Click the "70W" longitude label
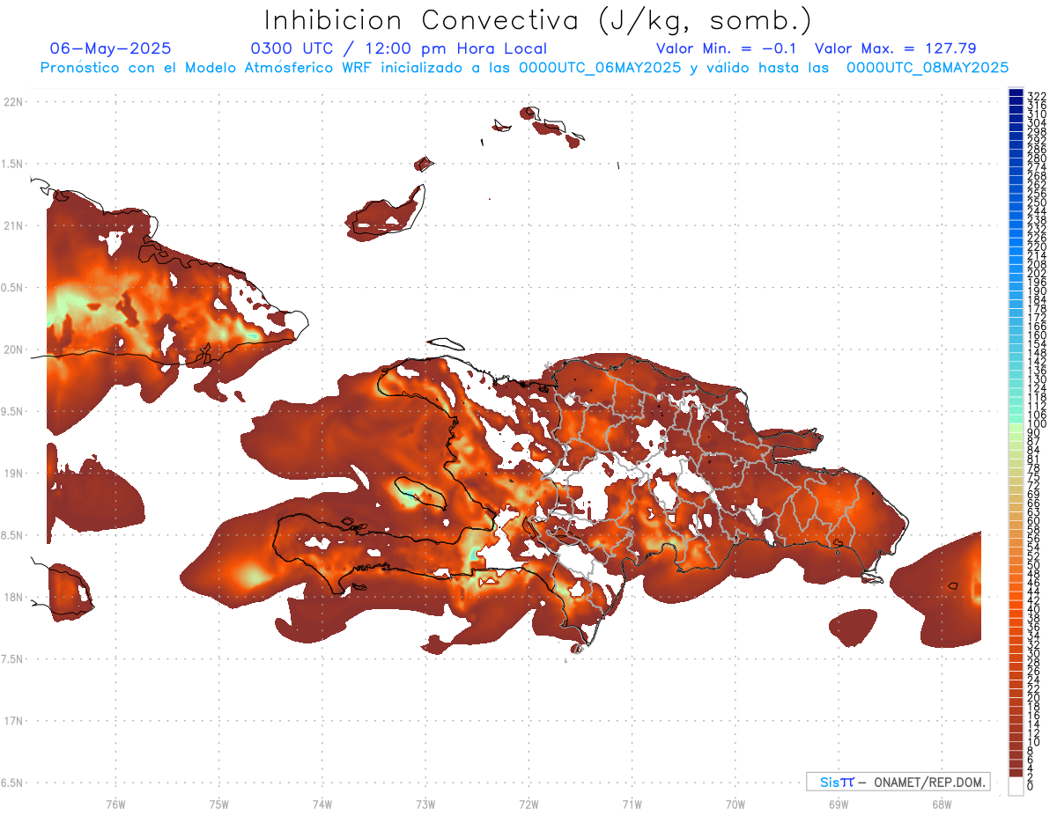The image size is (1057, 816). [735, 805]
